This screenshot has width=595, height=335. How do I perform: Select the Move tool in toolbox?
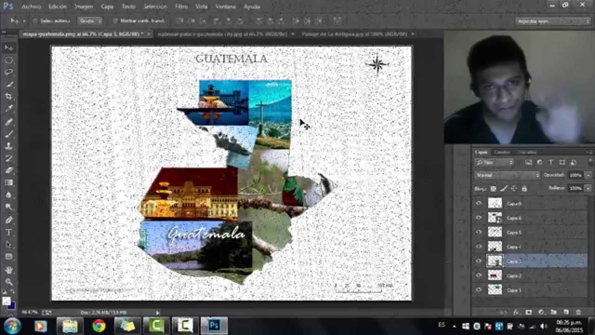pos(9,48)
